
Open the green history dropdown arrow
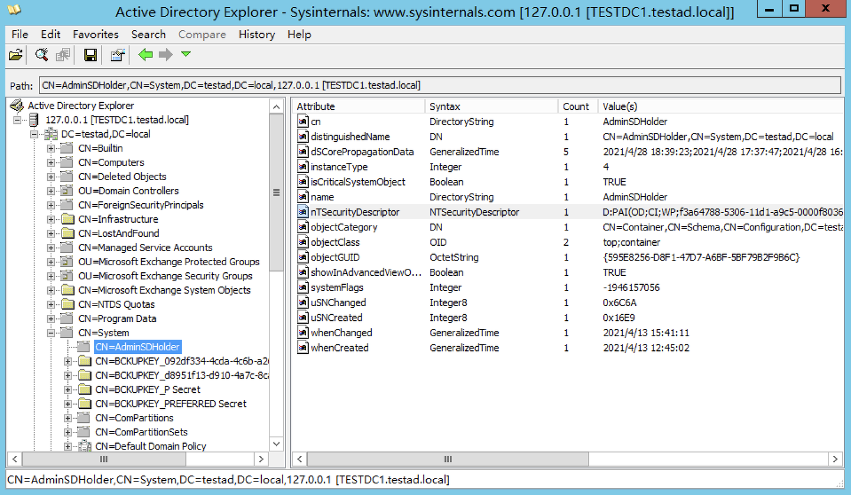[186, 54]
